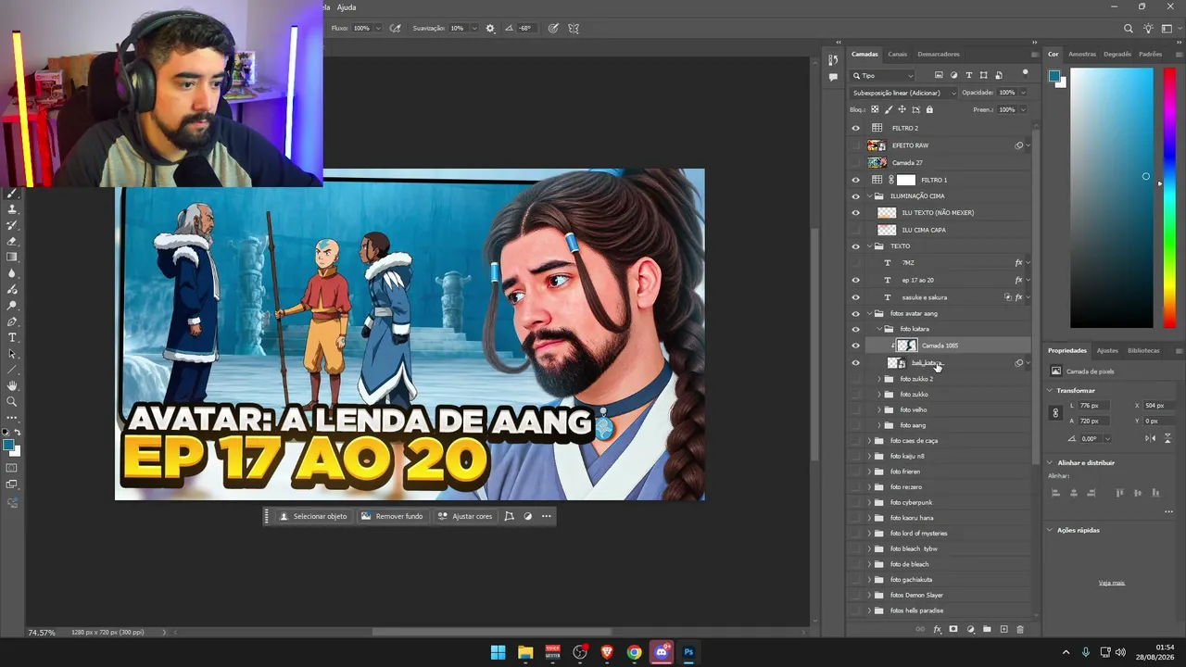Screen dimensions: 1186x667
Task: Toggle the airbrush build-up icon
Action: (x=396, y=29)
